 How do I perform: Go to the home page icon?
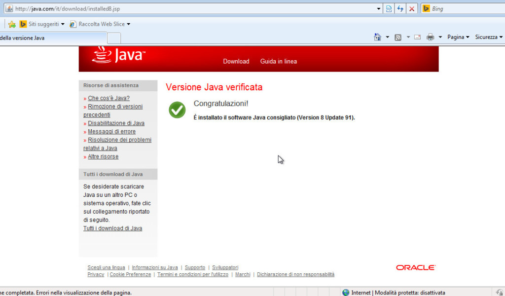(x=377, y=37)
